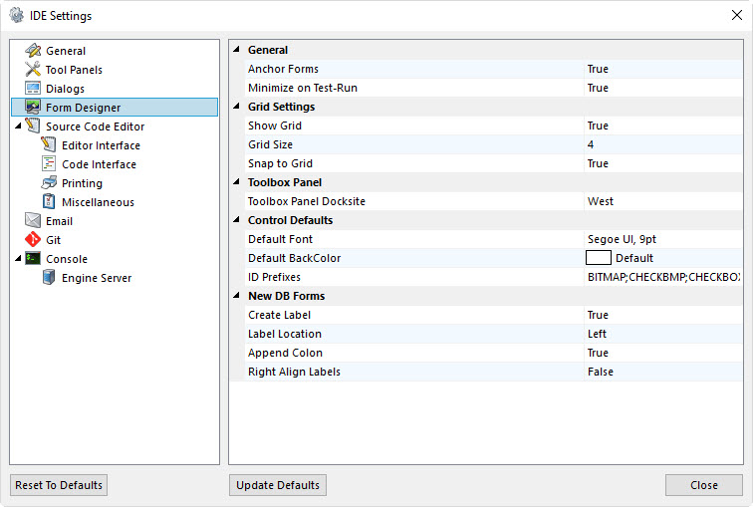This screenshot has height=507, width=753.
Task: Open the Label Location Left value
Action: click(663, 334)
